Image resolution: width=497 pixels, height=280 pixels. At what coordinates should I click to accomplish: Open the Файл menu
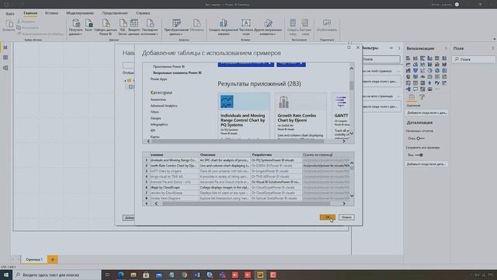(10, 14)
